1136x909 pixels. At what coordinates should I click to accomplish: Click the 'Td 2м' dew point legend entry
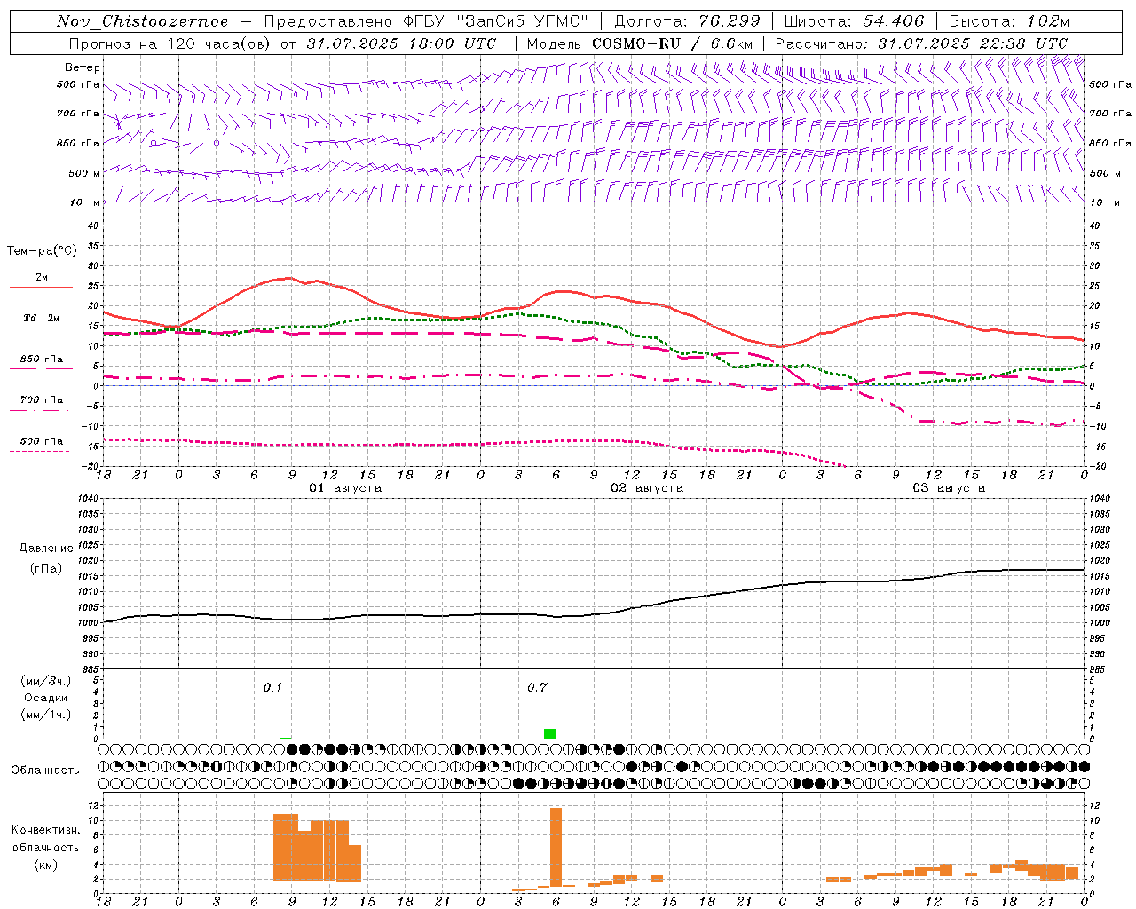[x=42, y=318]
